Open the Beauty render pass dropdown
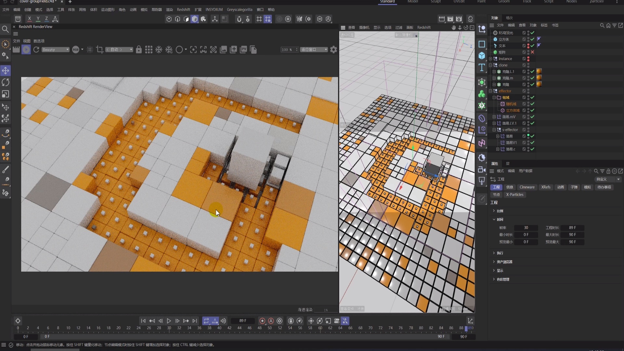Viewport: 624px width, 351px height. click(55, 49)
